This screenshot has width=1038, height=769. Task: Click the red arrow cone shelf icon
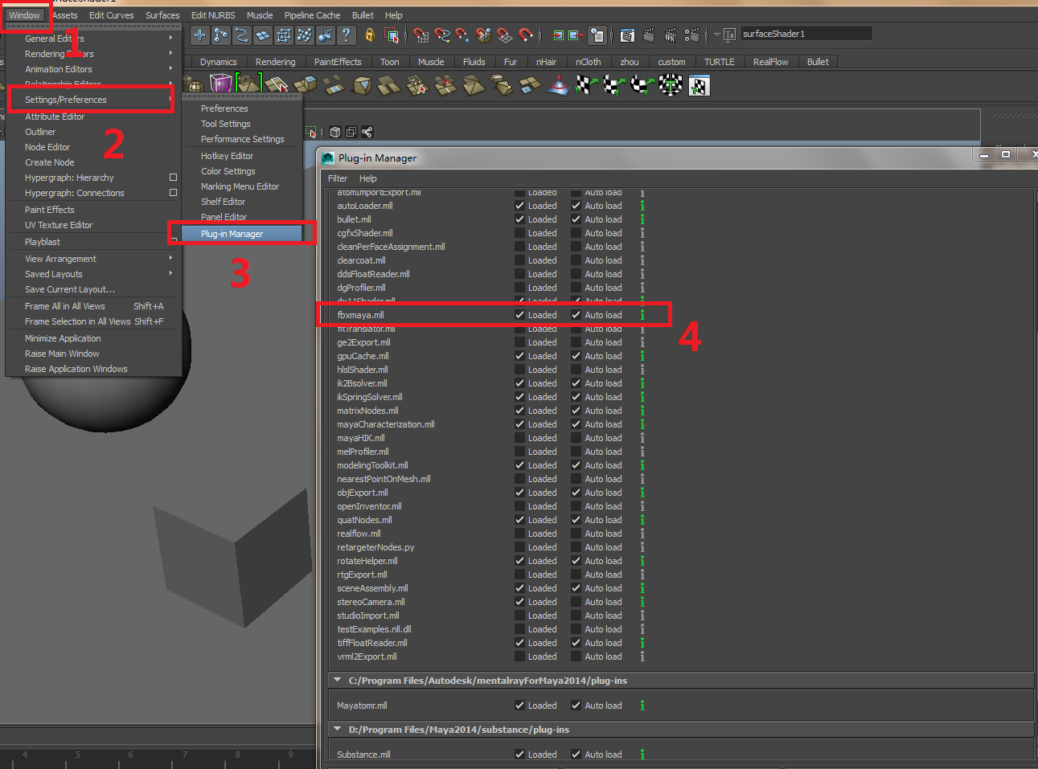tap(557, 84)
